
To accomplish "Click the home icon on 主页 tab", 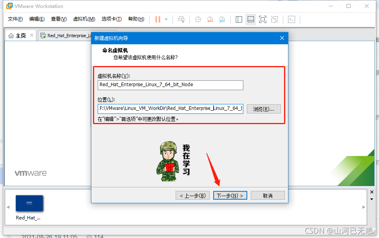I will pyautogui.click(x=11, y=36).
